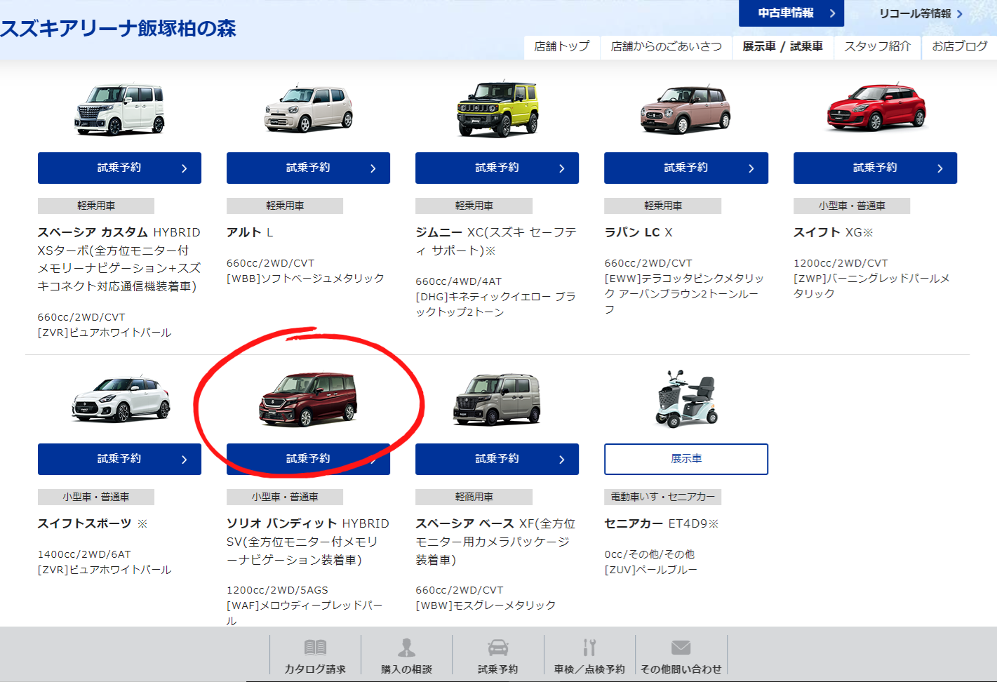Click the 試乗予約 car icon in footer

click(498, 648)
